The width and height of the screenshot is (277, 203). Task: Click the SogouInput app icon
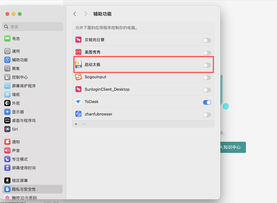click(78, 77)
